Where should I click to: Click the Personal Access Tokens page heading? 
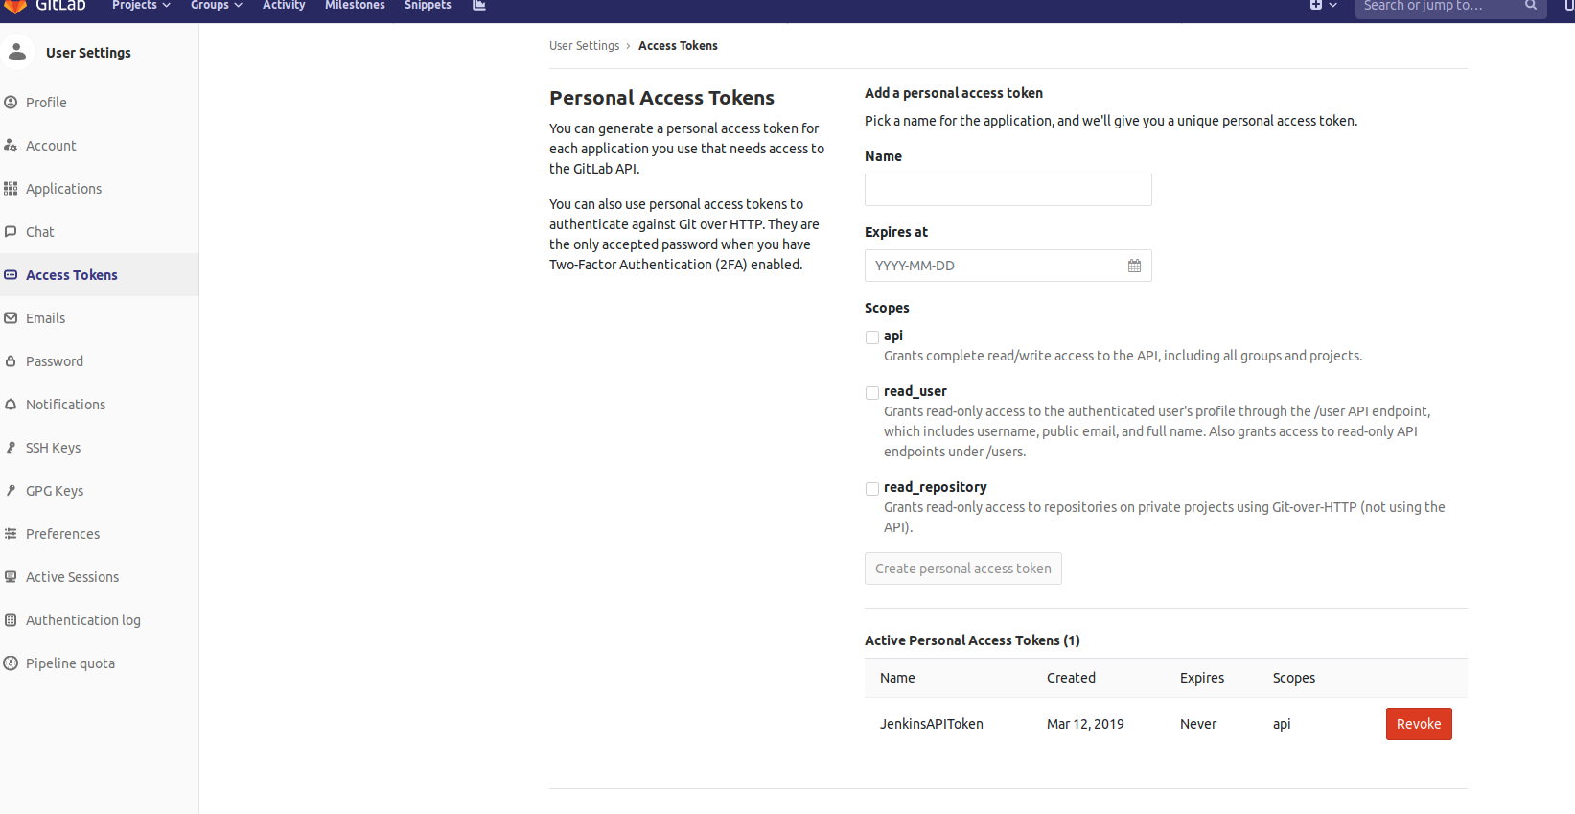pos(661,98)
